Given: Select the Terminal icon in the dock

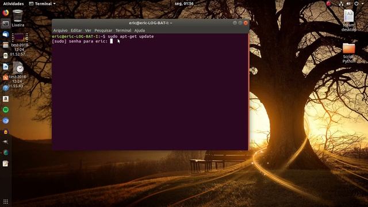Looking at the screenshot, I should pos(6,24).
